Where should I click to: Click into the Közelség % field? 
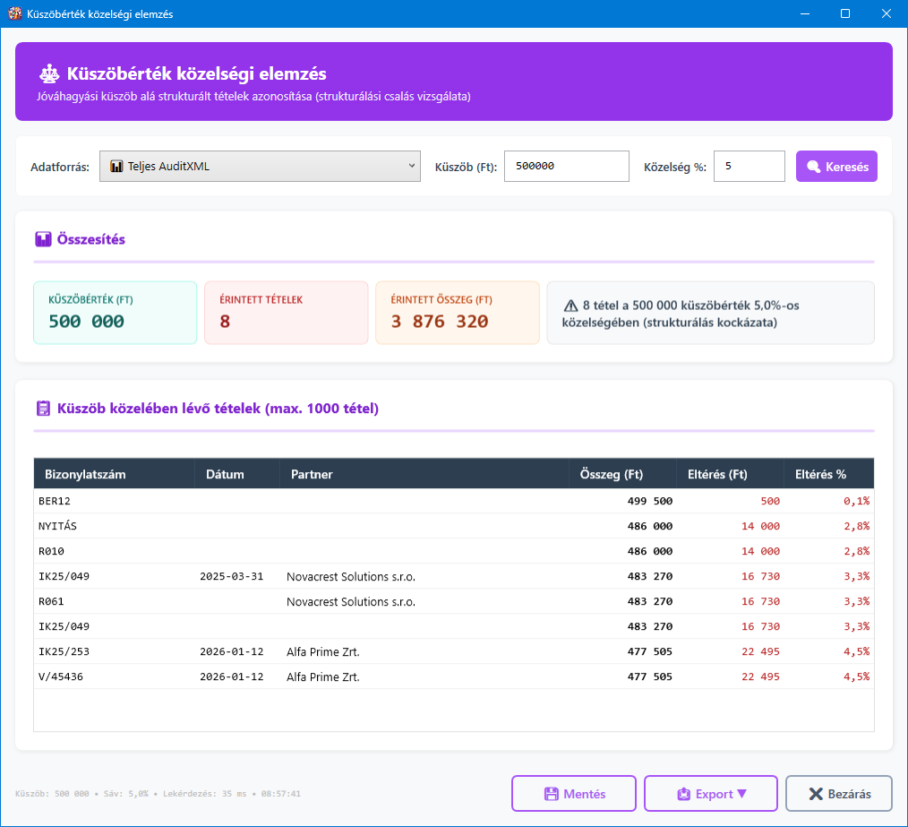(749, 167)
